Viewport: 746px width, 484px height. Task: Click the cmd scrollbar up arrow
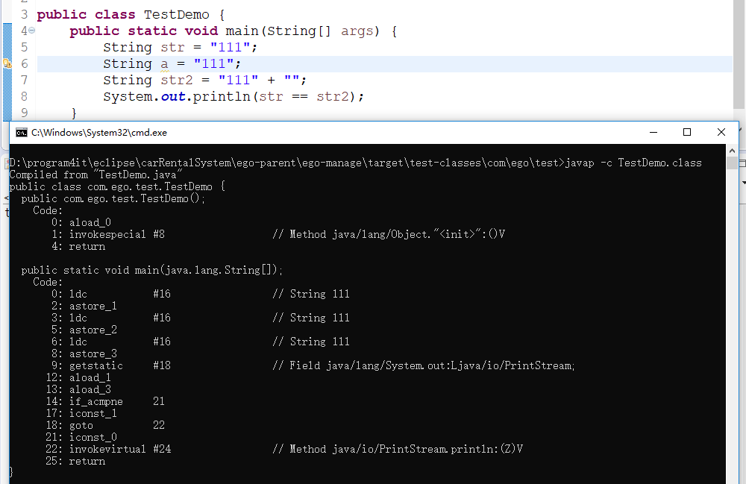tap(732, 151)
